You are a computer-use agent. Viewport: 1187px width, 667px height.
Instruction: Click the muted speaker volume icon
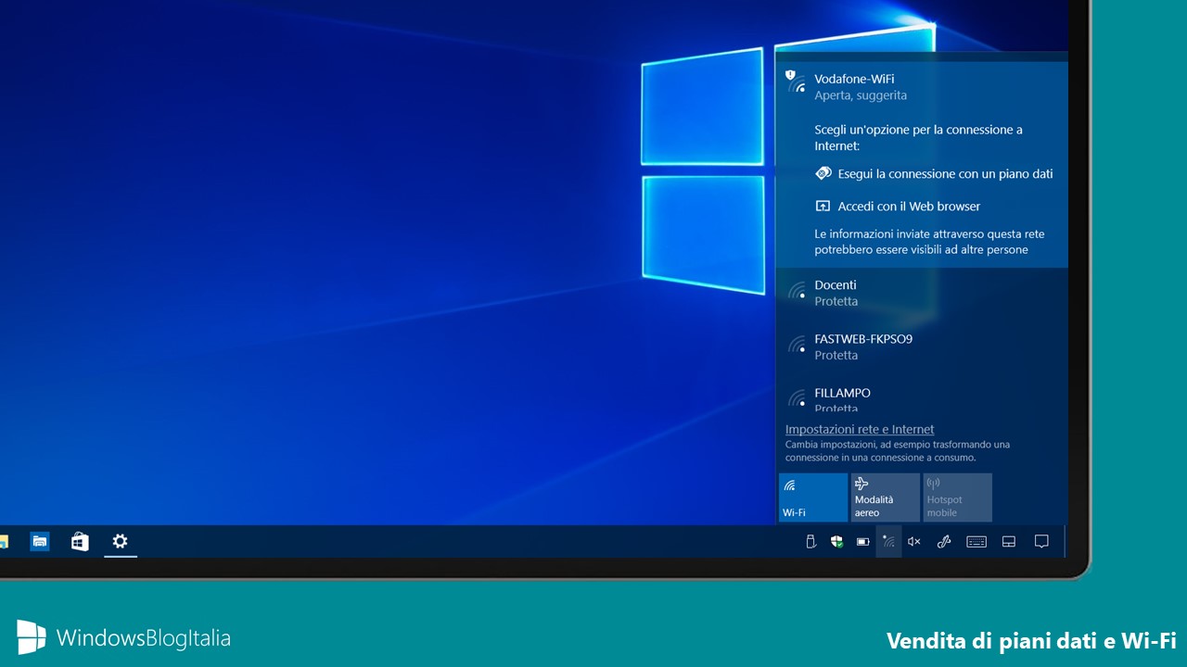pos(914,542)
